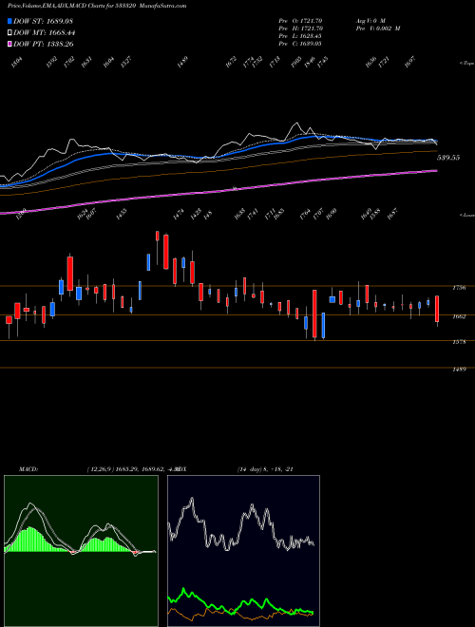The height and width of the screenshot is (627, 475).
Task: Select the 'DOW MT: 1668.44' legend text
Action: pyautogui.click(x=44, y=32)
